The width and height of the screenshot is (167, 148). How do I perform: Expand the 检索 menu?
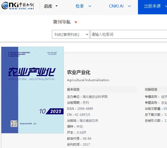click(83, 6)
